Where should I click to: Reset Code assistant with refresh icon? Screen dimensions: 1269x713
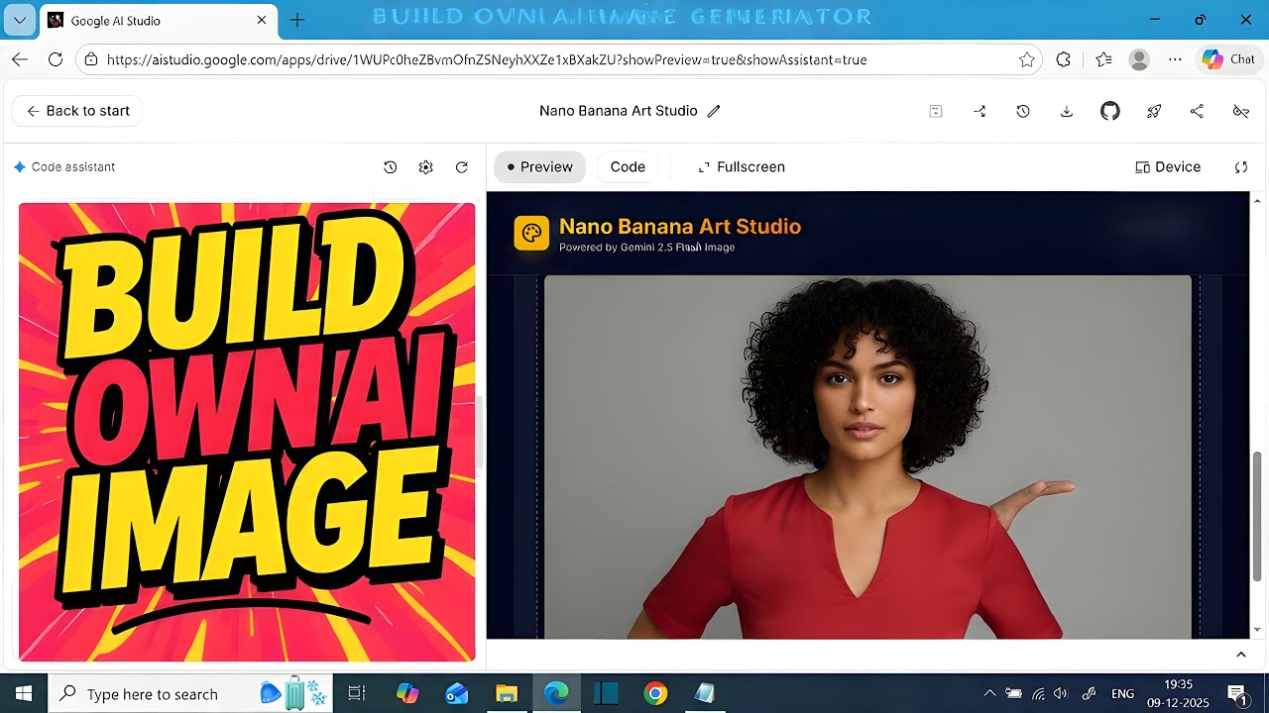tap(461, 167)
